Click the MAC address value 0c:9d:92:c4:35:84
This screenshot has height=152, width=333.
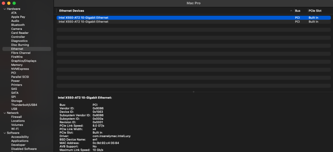[106, 143]
